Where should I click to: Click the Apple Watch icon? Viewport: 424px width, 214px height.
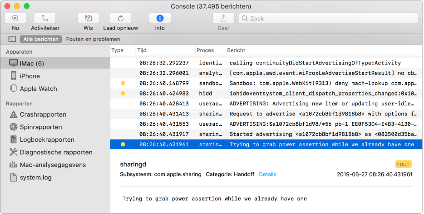coord(13,88)
